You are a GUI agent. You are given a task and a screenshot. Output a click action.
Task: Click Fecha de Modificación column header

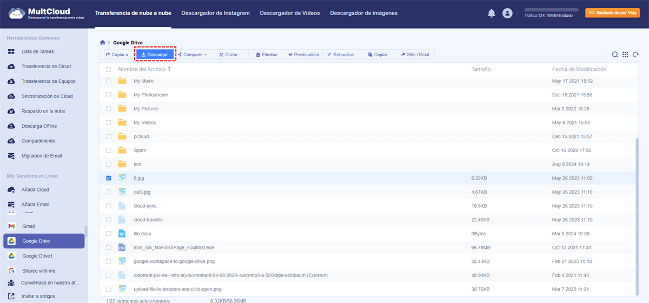(579, 69)
